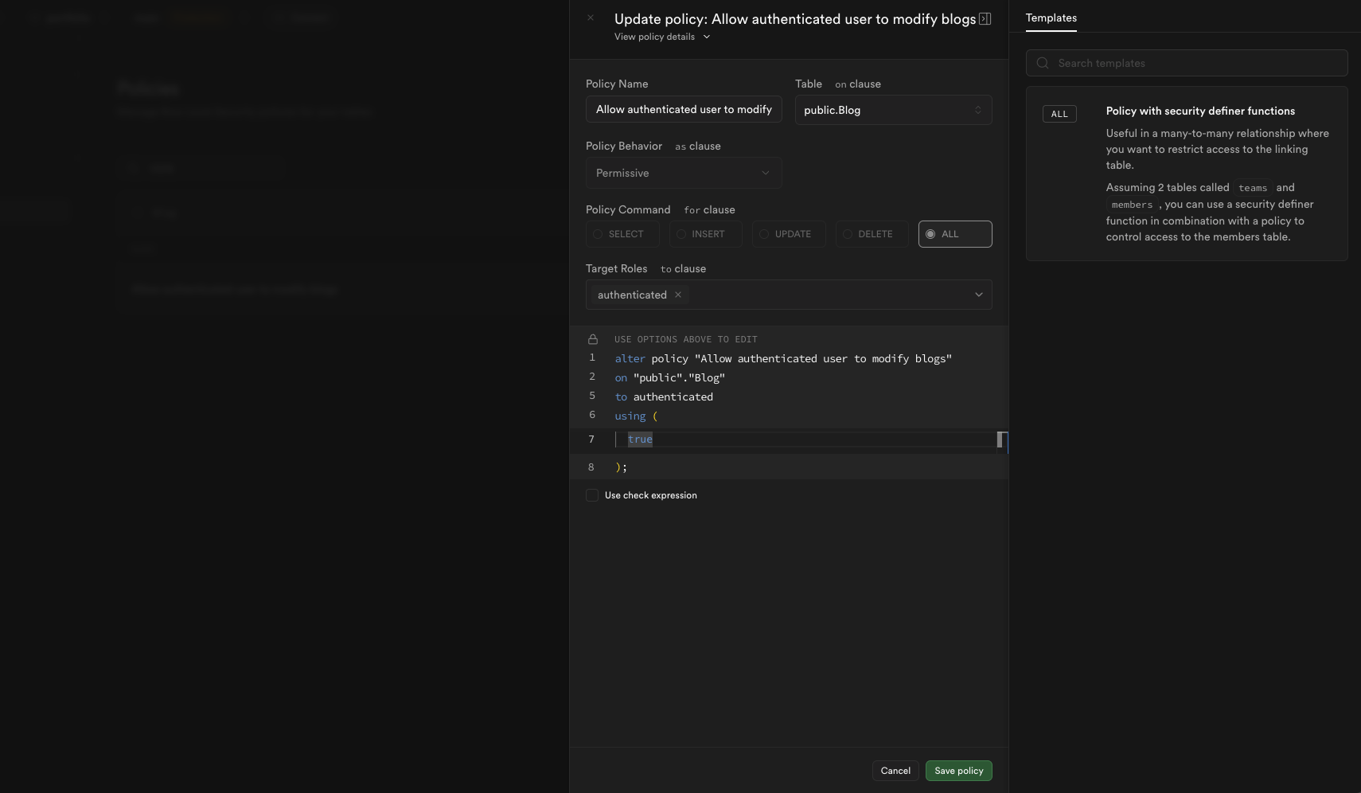Open the public.Blog table dropdown
Viewport: 1361px width, 793px height.
click(893, 110)
